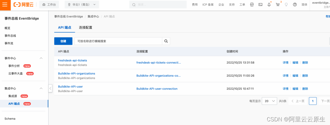The width and height of the screenshot is (330, 125).
Task: Click 删除 for Buildkite-API-user
Action: 305,89
